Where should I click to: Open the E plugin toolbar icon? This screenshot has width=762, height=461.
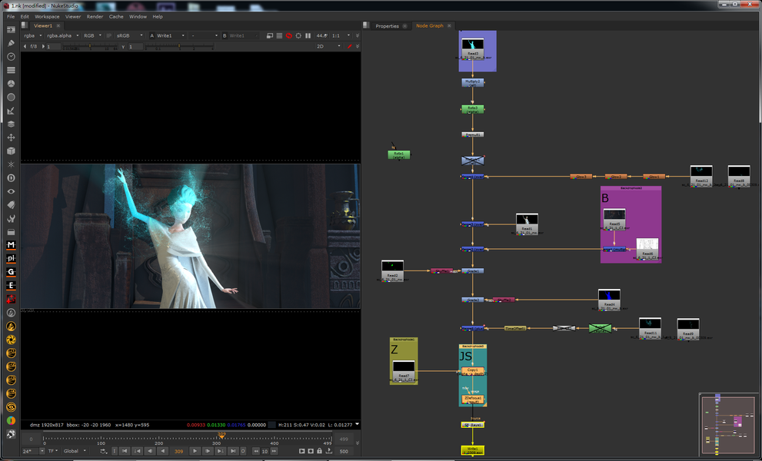[x=11, y=286]
